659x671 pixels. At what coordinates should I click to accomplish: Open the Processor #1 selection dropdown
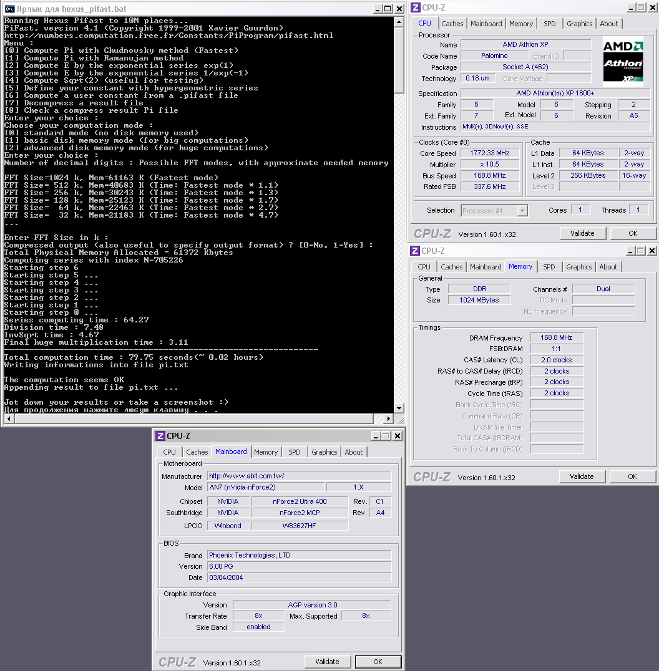[x=522, y=211]
